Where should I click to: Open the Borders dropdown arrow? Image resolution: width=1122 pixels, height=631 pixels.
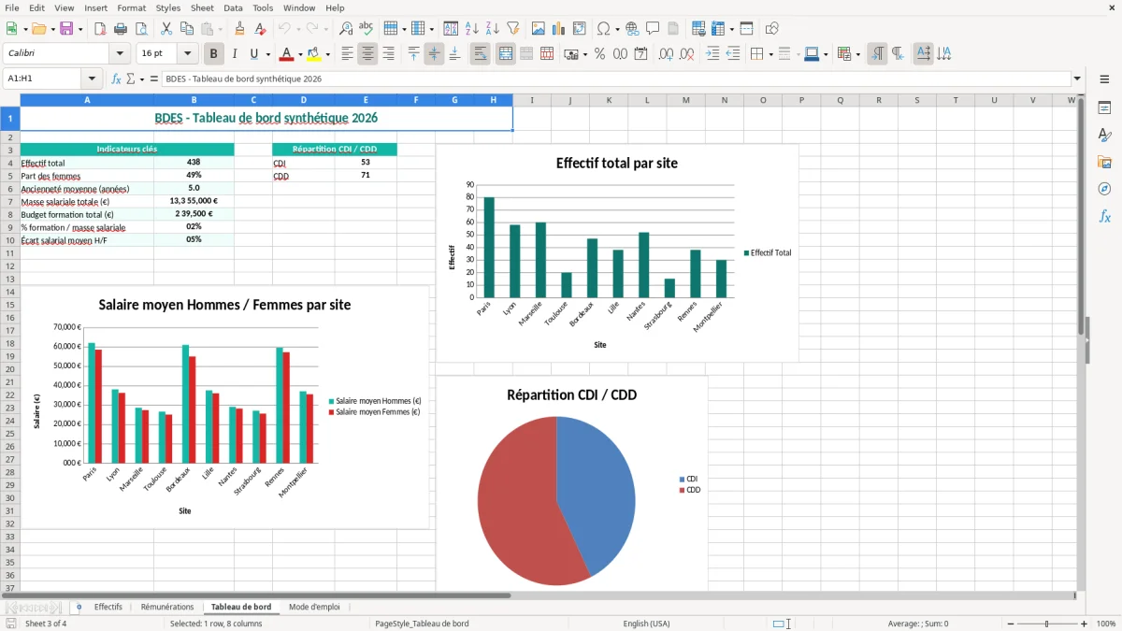click(x=770, y=54)
